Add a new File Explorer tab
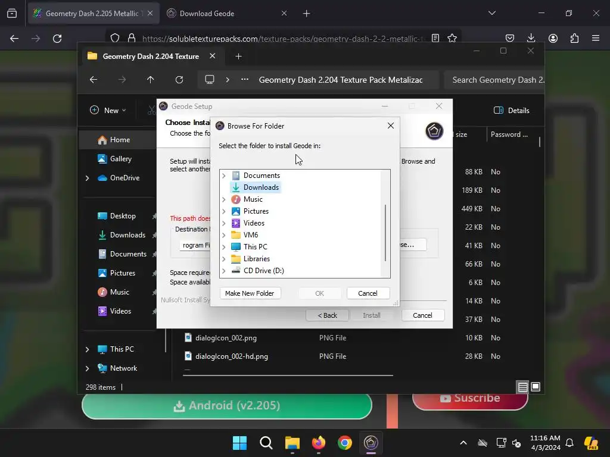This screenshot has height=457, width=610. tap(238, 57)
